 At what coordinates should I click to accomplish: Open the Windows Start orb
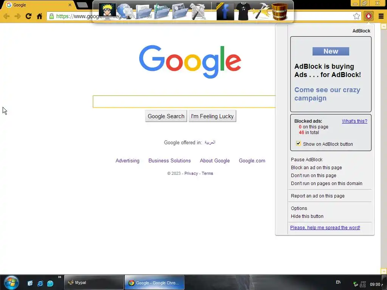(x=11, y=282)
